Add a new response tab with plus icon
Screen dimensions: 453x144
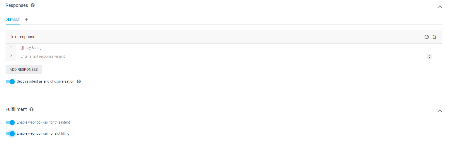(27, 19)
